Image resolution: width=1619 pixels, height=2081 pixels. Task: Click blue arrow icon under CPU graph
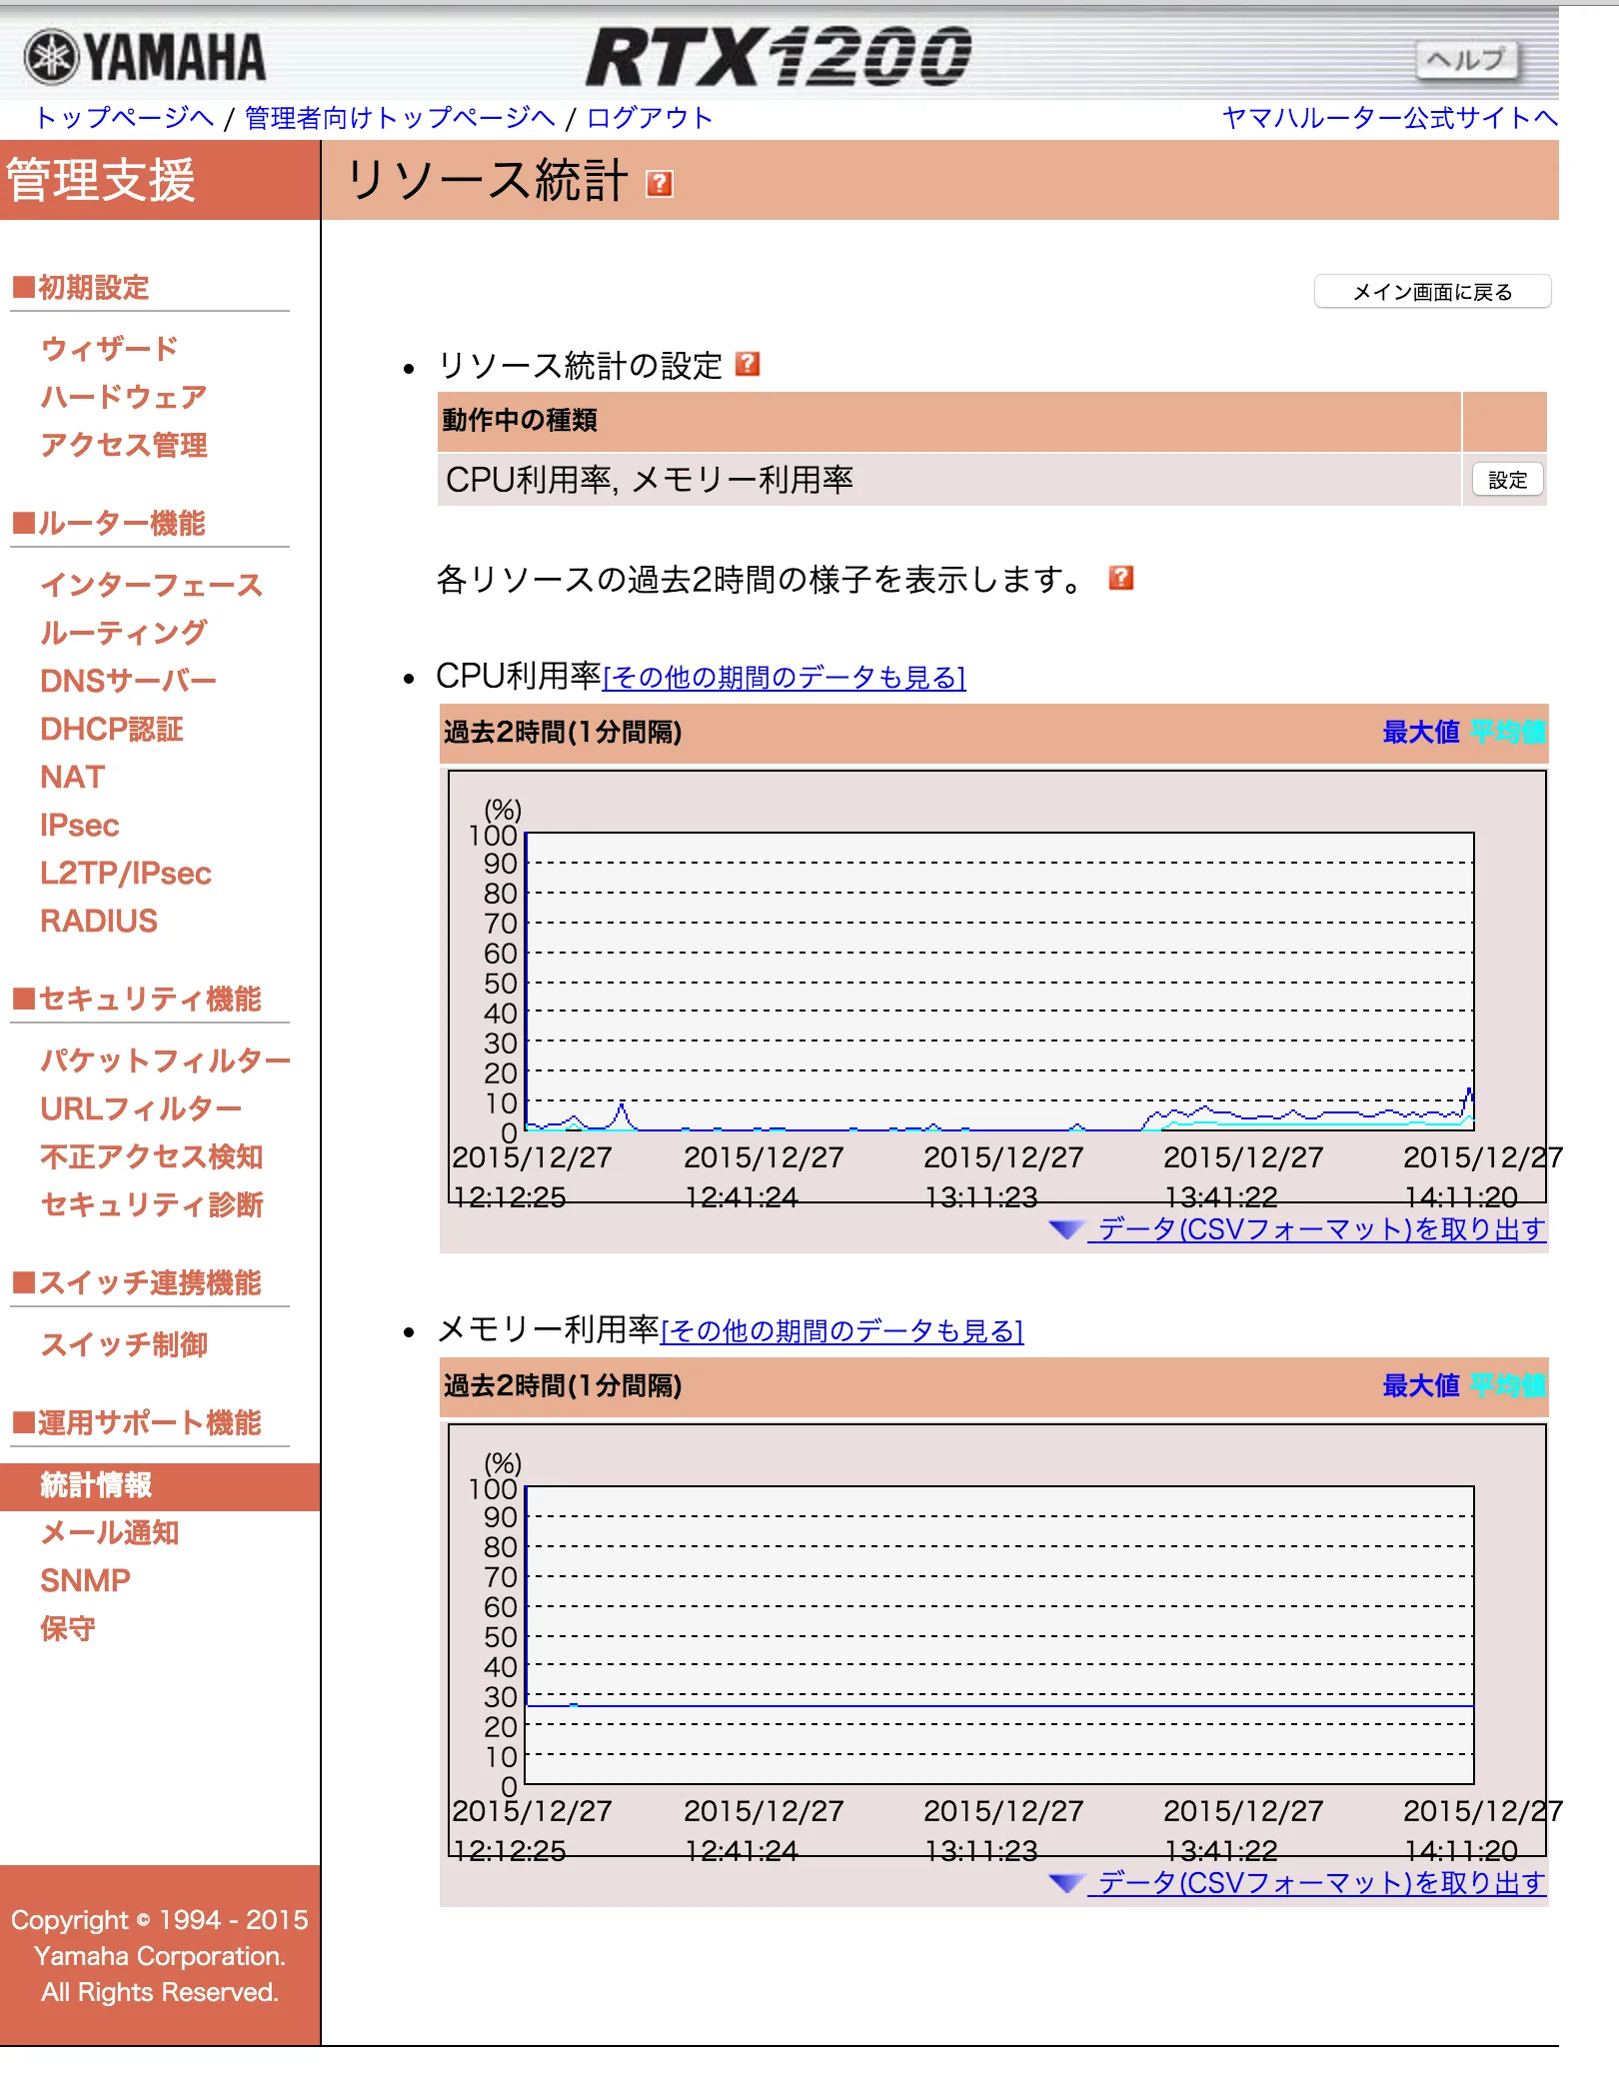click(x=1066, y=1229)
